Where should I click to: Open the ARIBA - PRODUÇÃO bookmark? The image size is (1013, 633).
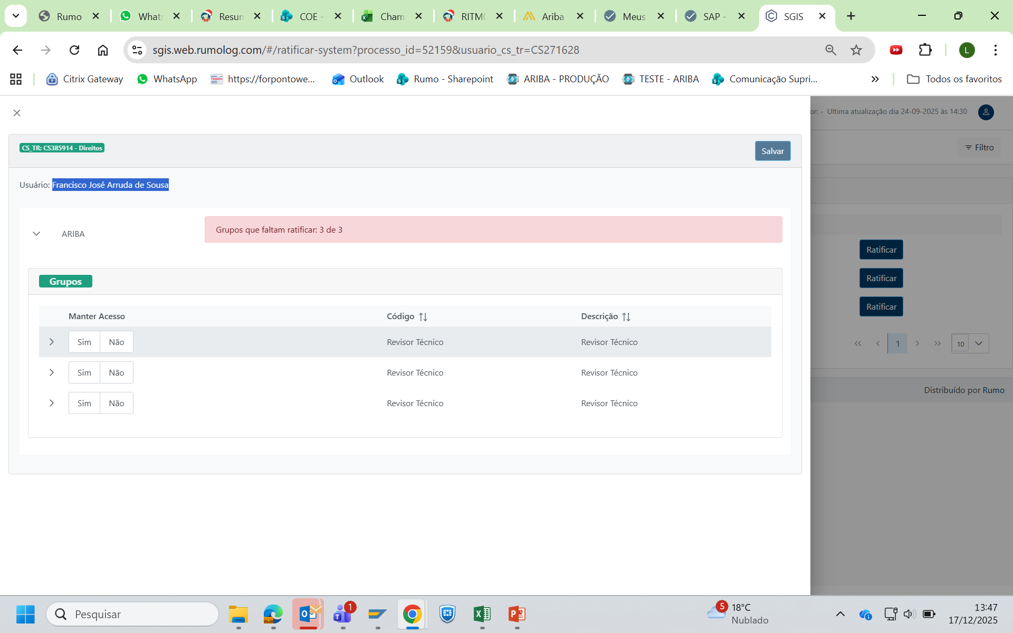pos(558,79)
